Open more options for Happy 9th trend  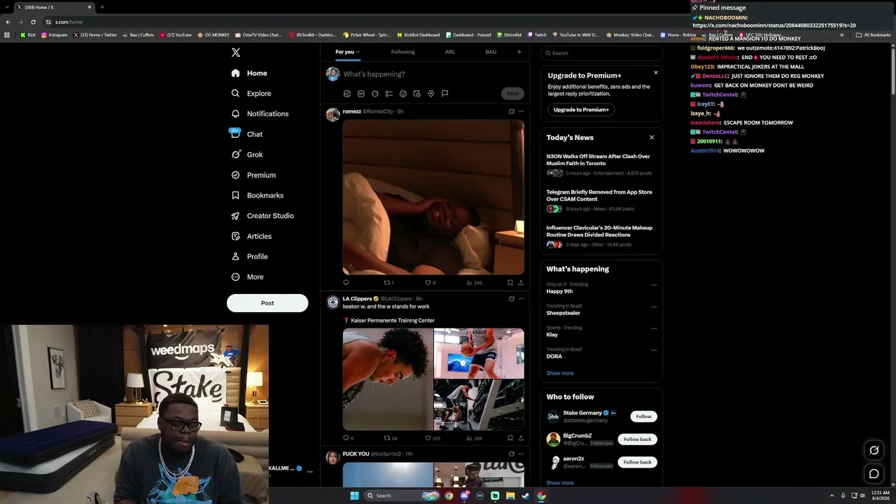[x=654, y=285]
